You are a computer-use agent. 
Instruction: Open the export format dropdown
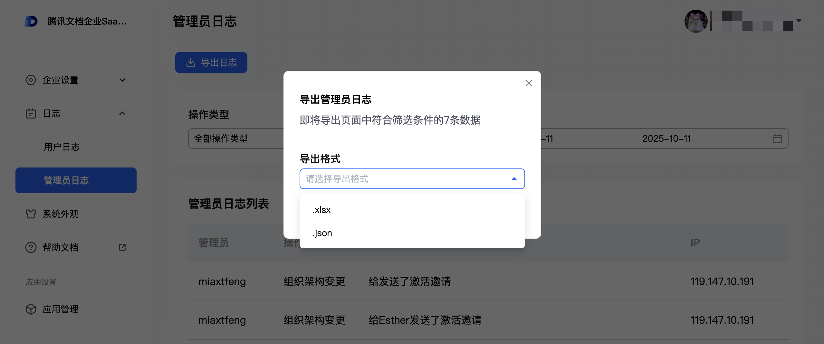coord(412,179)
